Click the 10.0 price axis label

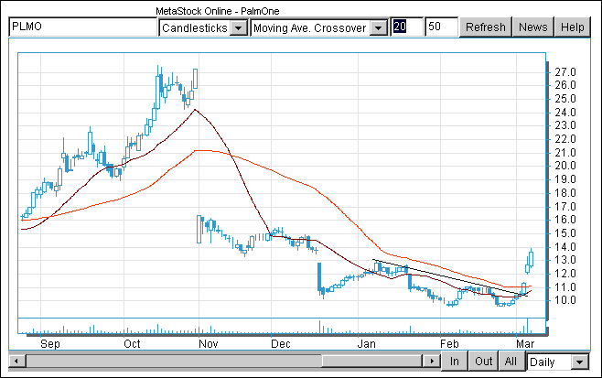(565, 299)
